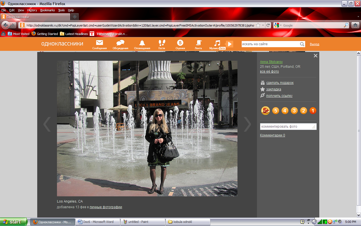Rate the photo 2
Image resolution: width=361 pixels, height=226 pixels.
[x=303, y=110]
